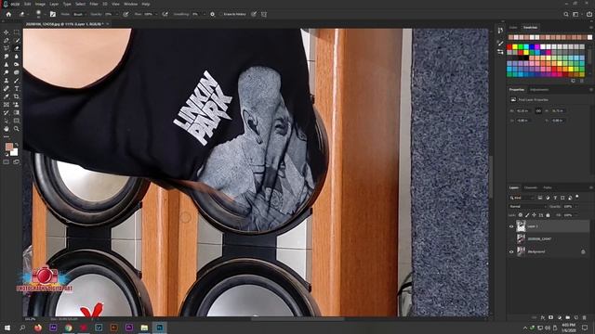Toggle airbrush build-up icon
The image size is (595, 334).
click(165, 14)
